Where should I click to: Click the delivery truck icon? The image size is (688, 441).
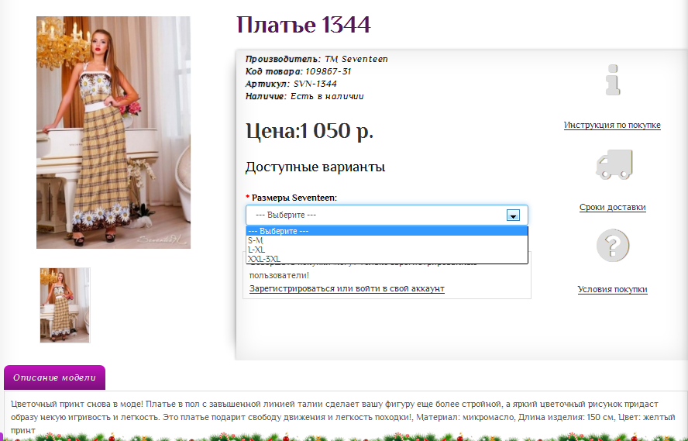tap(613, 164)
